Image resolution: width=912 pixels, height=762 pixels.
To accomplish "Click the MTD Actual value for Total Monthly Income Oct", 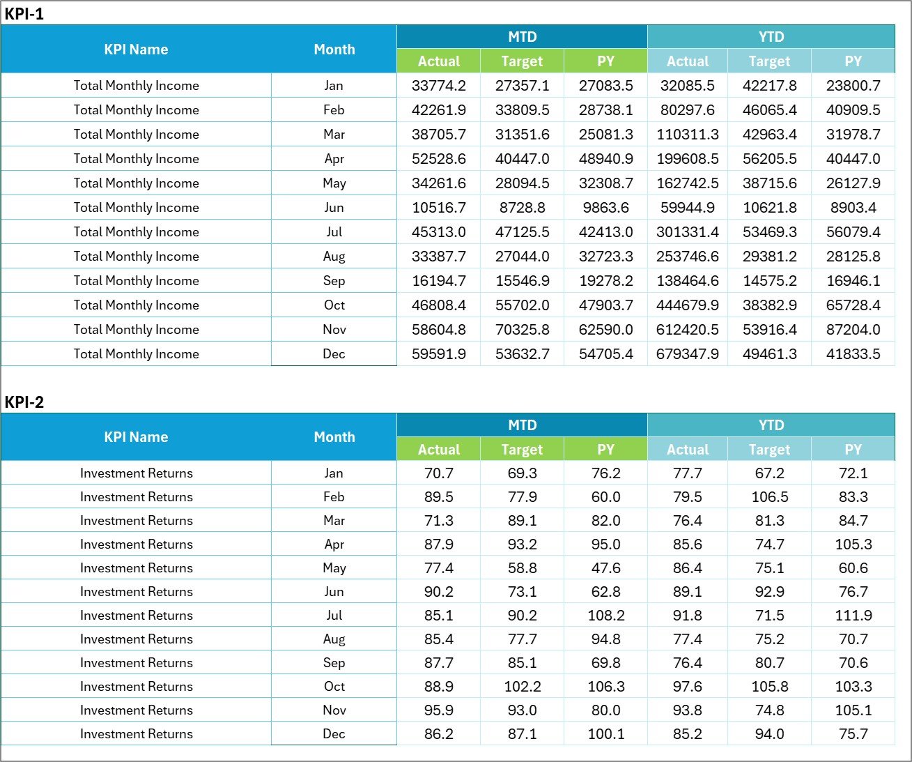I will [438, 305].
